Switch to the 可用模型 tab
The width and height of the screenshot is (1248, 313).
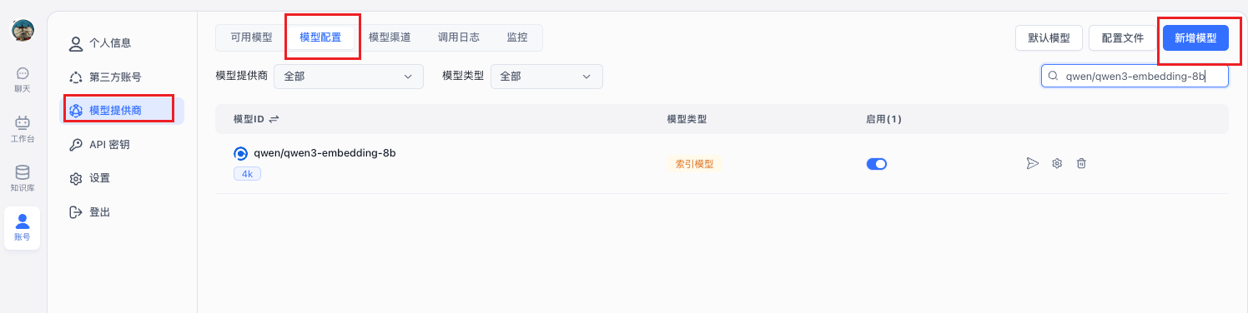[x=251, y=37]
